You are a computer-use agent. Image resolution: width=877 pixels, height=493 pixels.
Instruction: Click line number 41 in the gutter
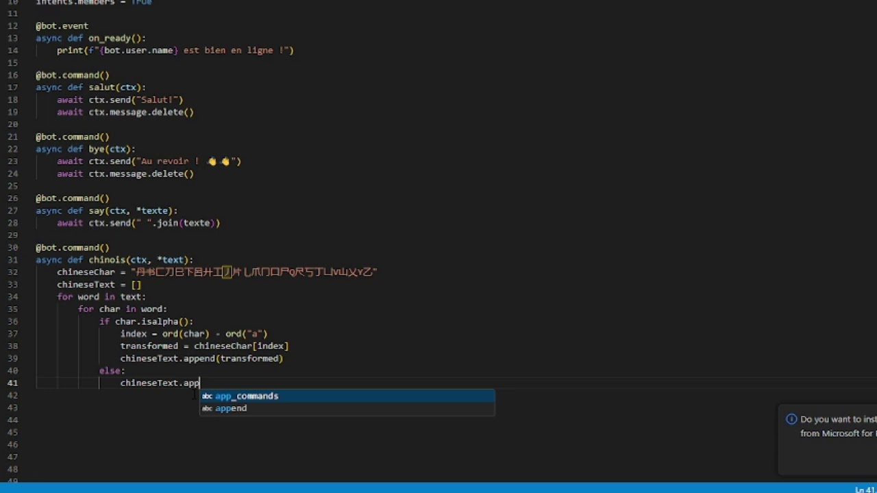click(12, 383)
